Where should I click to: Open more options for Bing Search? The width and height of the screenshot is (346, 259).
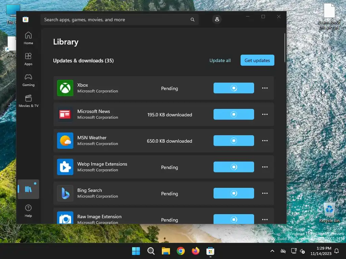click(265, 193)
